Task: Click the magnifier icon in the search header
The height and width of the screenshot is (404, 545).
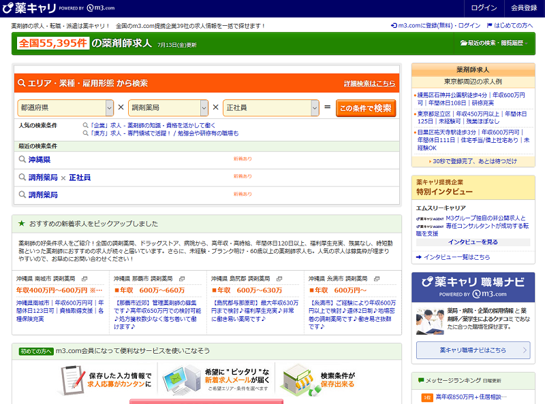Action: click(x=22, y=83)
